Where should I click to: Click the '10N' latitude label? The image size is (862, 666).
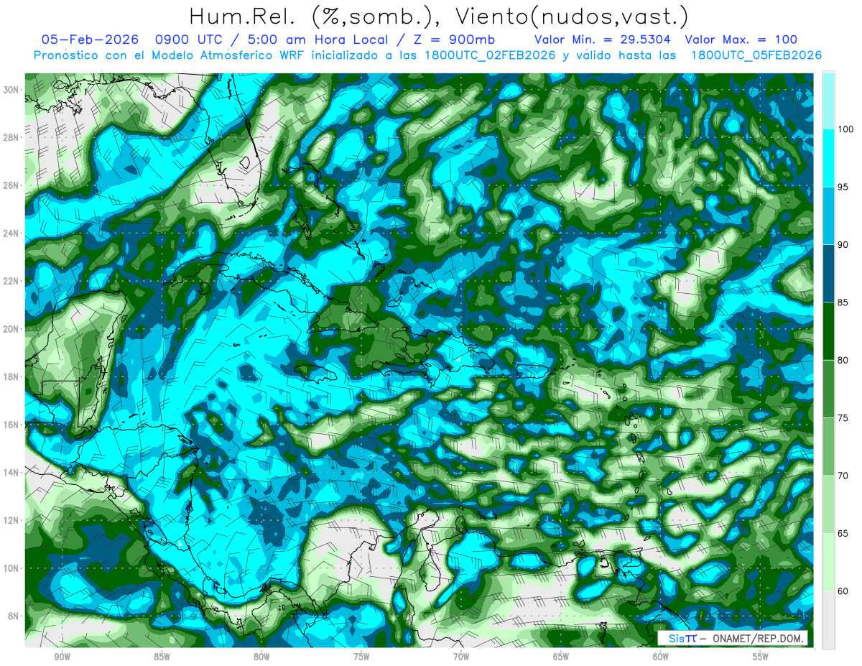click(12, 568)
